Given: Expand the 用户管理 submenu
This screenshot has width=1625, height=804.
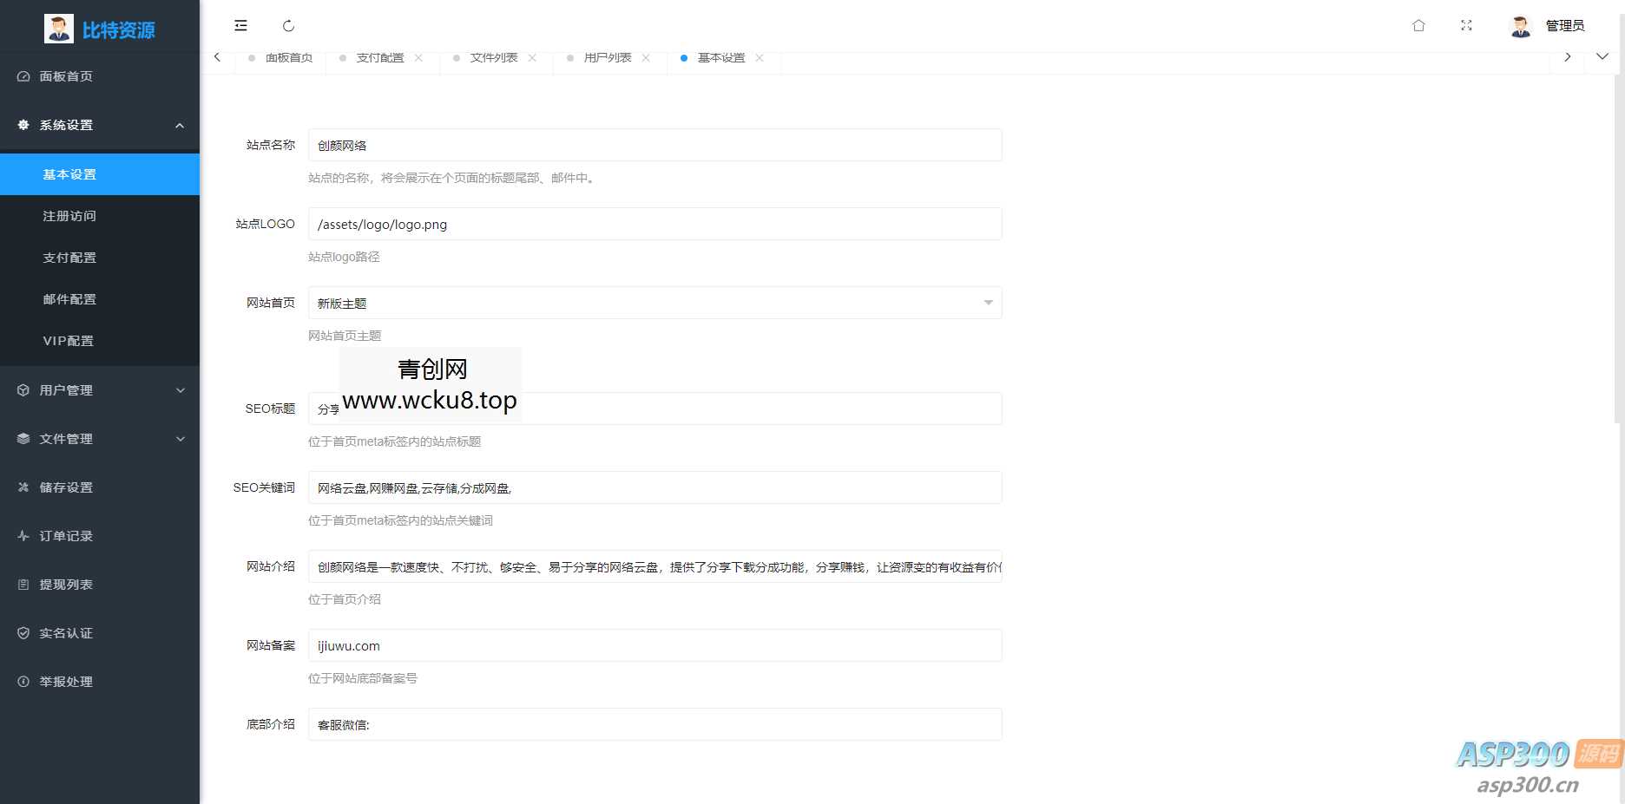Looking at the screenshot, I should (180, 390).
